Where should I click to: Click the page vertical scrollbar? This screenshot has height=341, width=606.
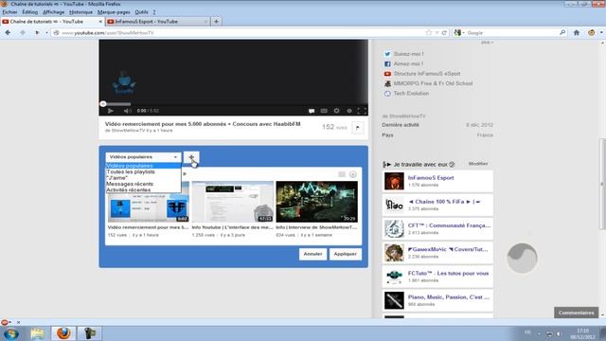tap(602, 184)
